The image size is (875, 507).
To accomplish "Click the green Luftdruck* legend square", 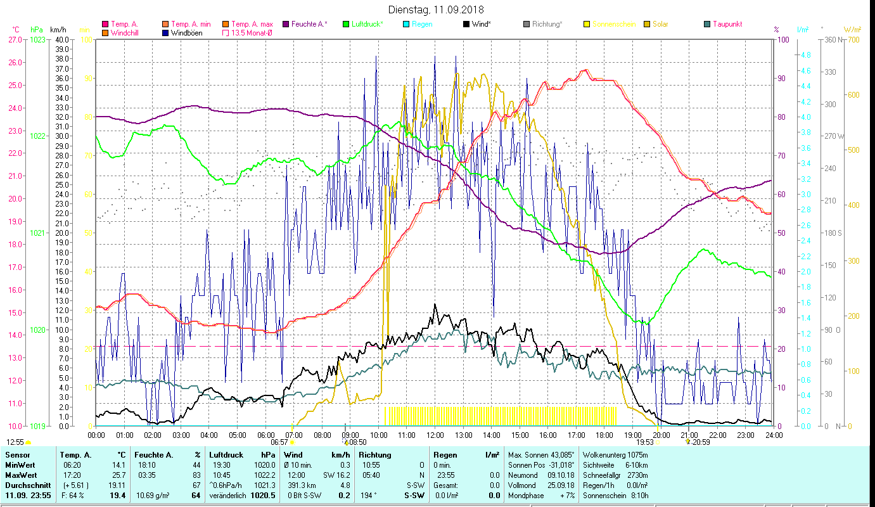I will pos(345,25).
